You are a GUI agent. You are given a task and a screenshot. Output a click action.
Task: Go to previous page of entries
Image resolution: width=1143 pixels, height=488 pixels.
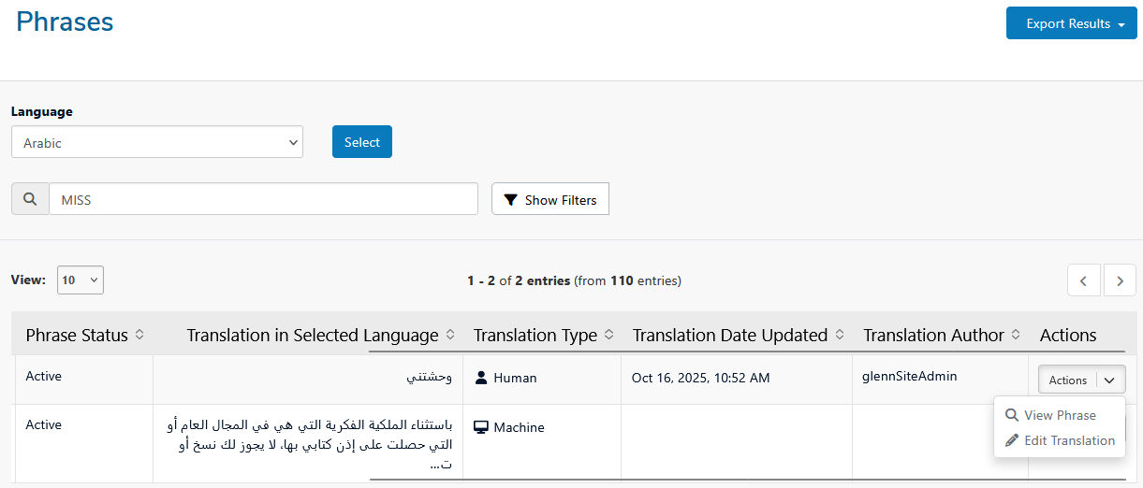coord(1084,280)
